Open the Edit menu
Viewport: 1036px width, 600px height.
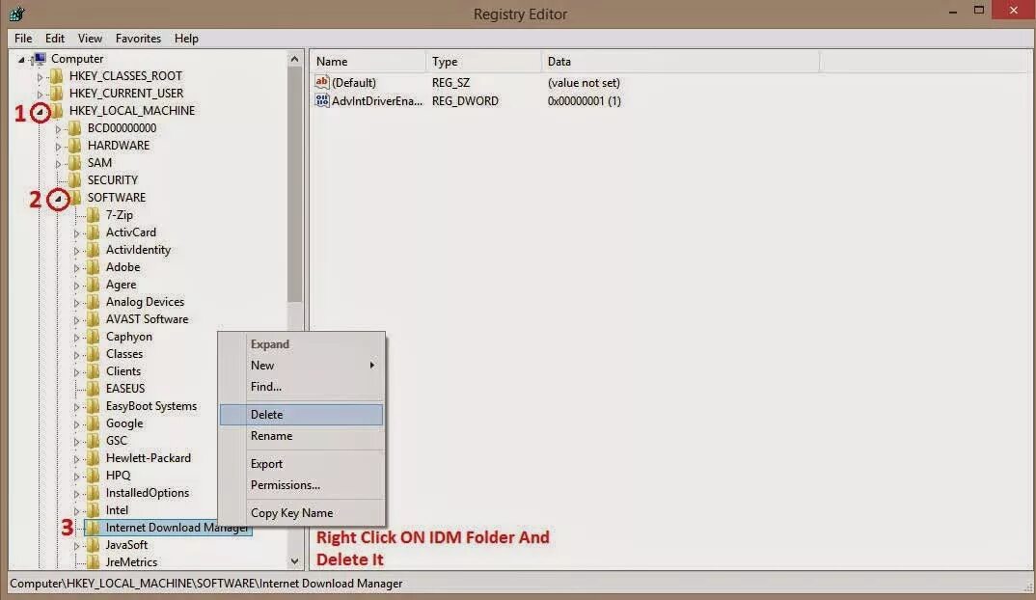click(54, 39)
